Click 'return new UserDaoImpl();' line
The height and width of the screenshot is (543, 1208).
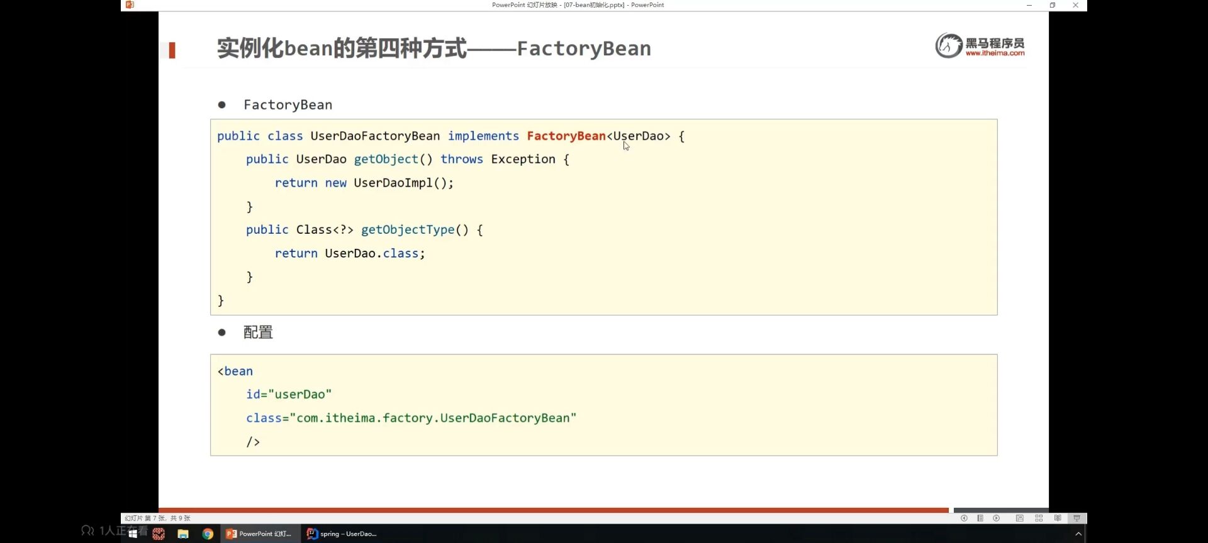(x=364, y=183)
